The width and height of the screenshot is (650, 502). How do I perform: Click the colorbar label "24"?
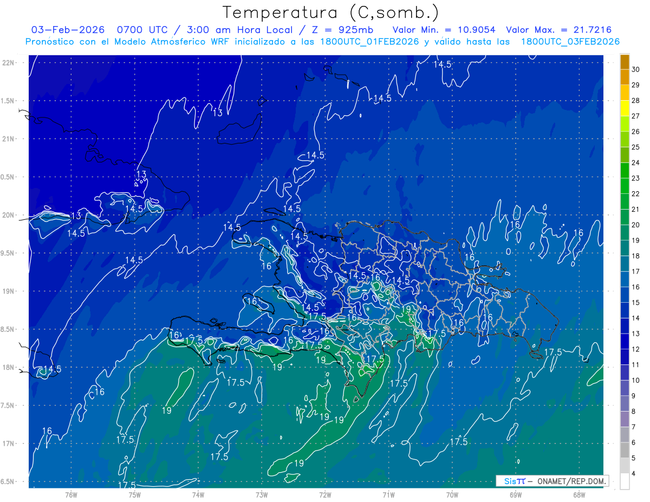tap(636, 162)
